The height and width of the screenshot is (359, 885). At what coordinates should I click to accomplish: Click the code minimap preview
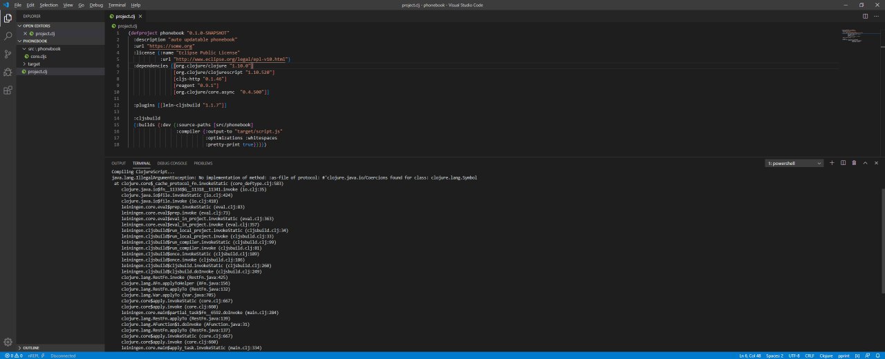(x=852, y=36)
